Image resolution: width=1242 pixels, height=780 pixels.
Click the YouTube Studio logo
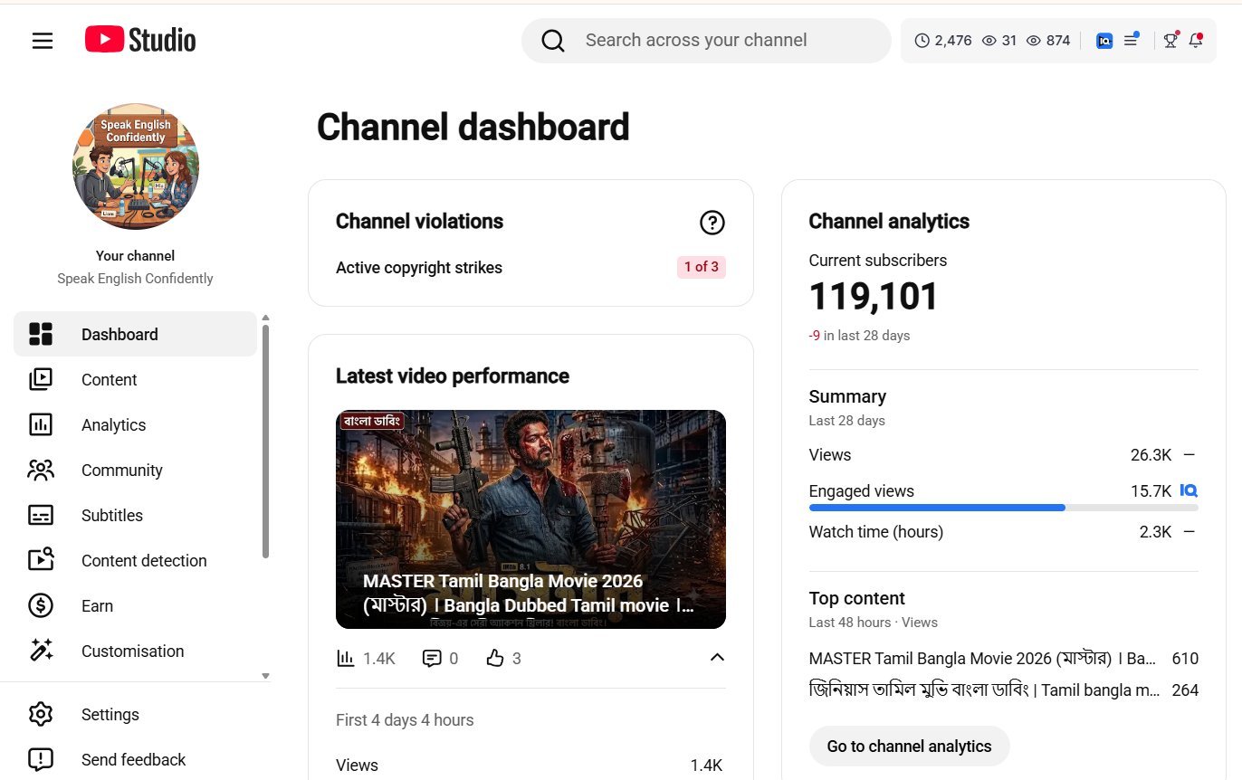click(140, 40)
